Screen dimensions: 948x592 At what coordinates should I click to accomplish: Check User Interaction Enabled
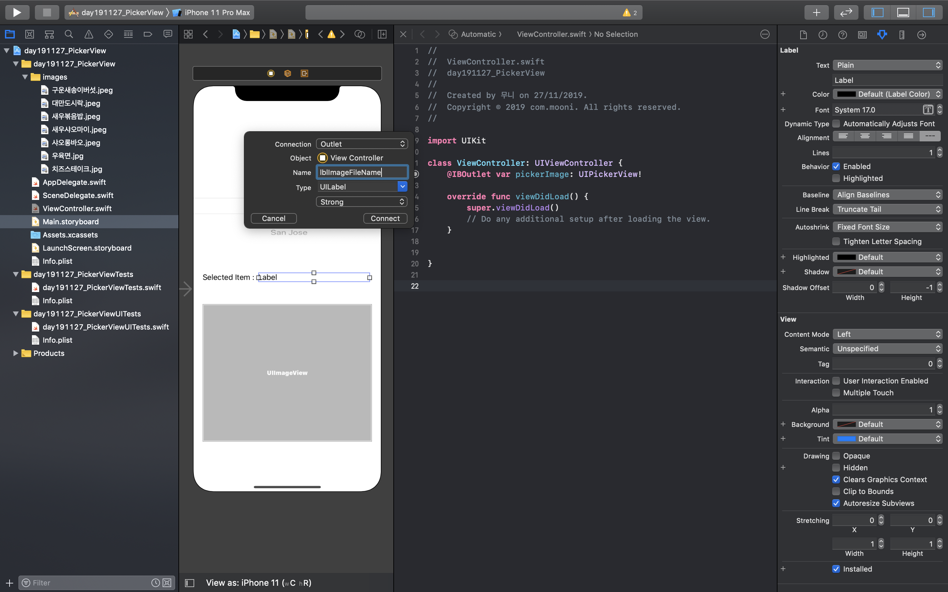pos(836,381)
